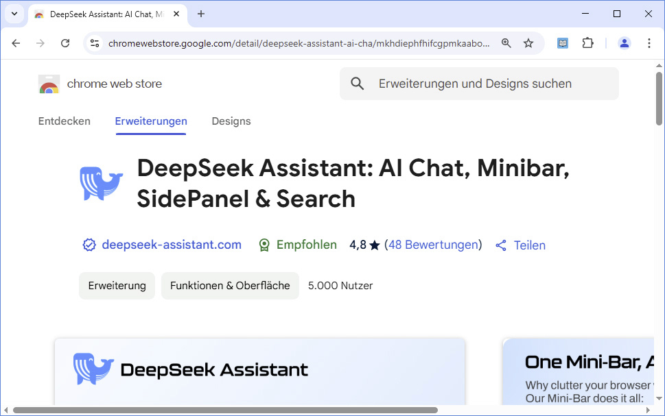Click the address bar URL
The width and height of the screenshot is (665, 416).
(x=299, y=43)
